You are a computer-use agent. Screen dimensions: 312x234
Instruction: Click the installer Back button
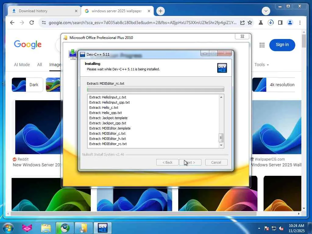[167, 162]
